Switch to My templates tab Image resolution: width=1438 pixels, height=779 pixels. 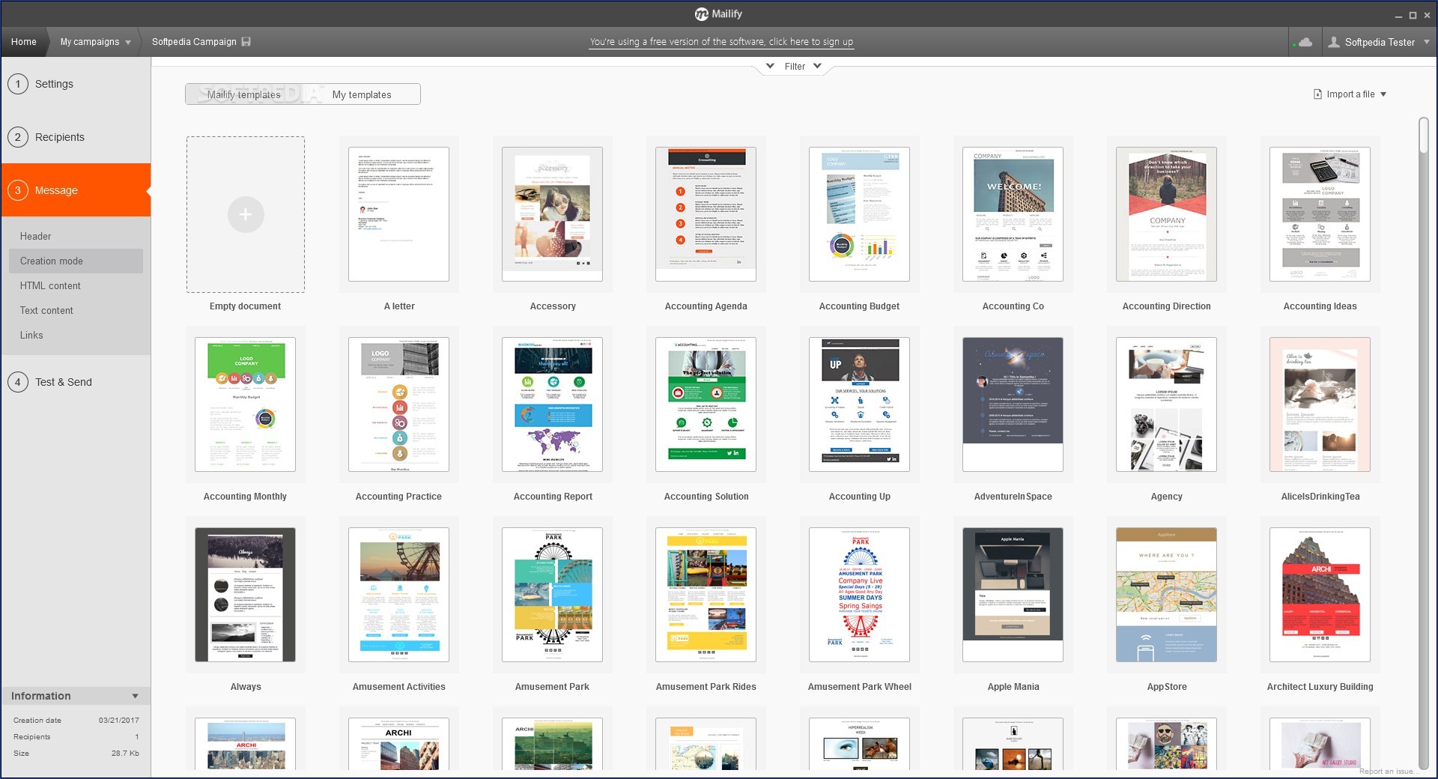362,94
